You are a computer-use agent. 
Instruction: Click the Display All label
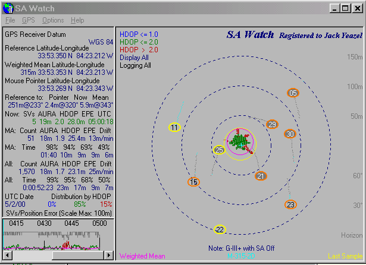point(134,58)
